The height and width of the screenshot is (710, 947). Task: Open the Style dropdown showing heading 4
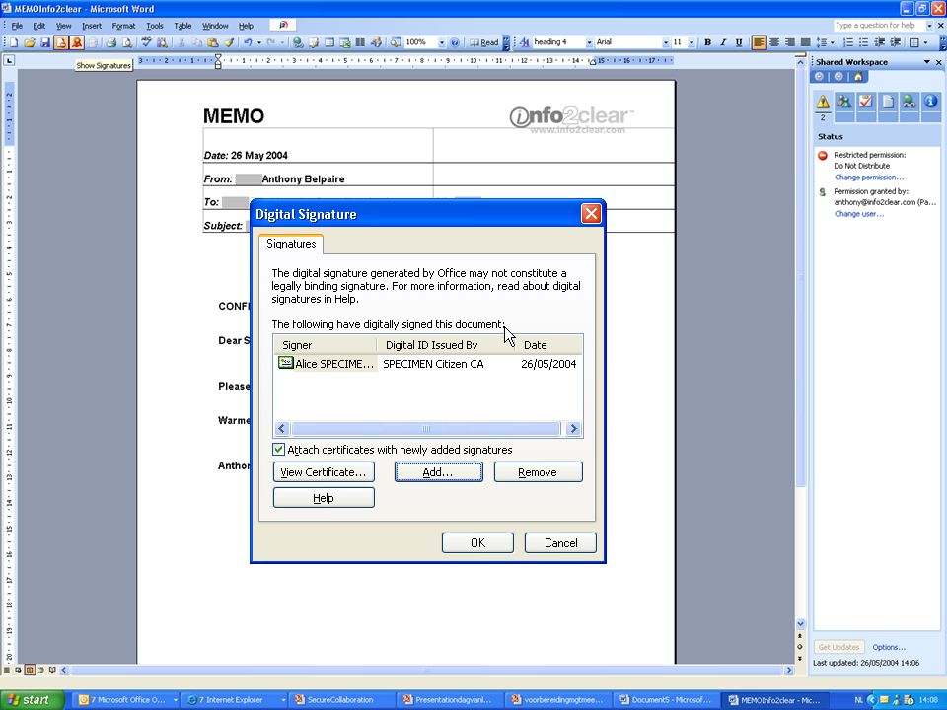[x=589, y=42]
